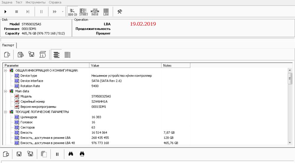
Task: Open the Инструменты menu
Action: 36,2
